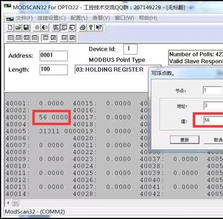Select the 40009 register label
Viewport: 223px width, 219px height.
click(x=18, y=159)
